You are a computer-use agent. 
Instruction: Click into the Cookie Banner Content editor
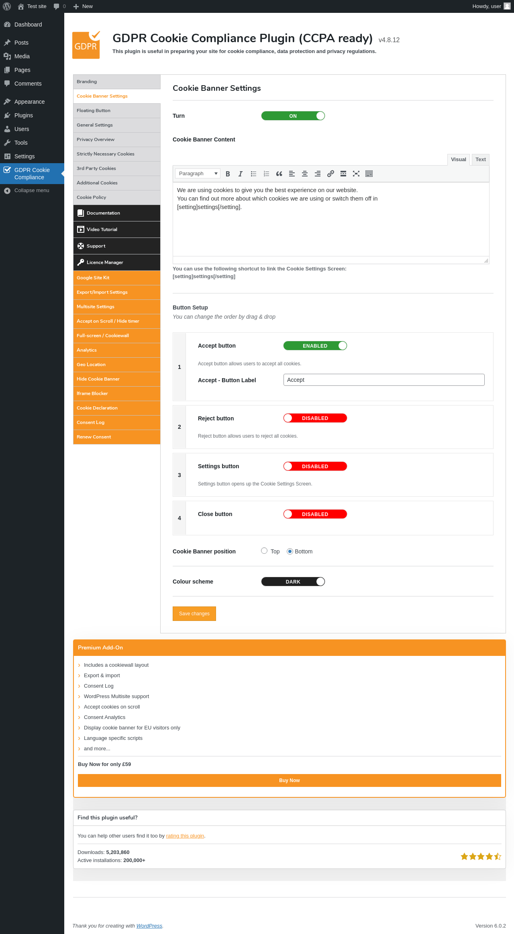tap(331, 219)
